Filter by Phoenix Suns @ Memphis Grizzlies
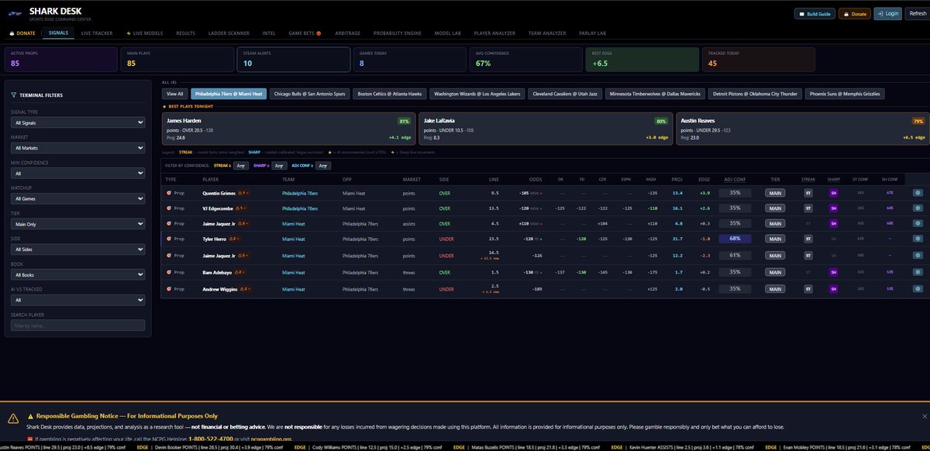This screenshot has width=930, height=451. pos(844,94)
